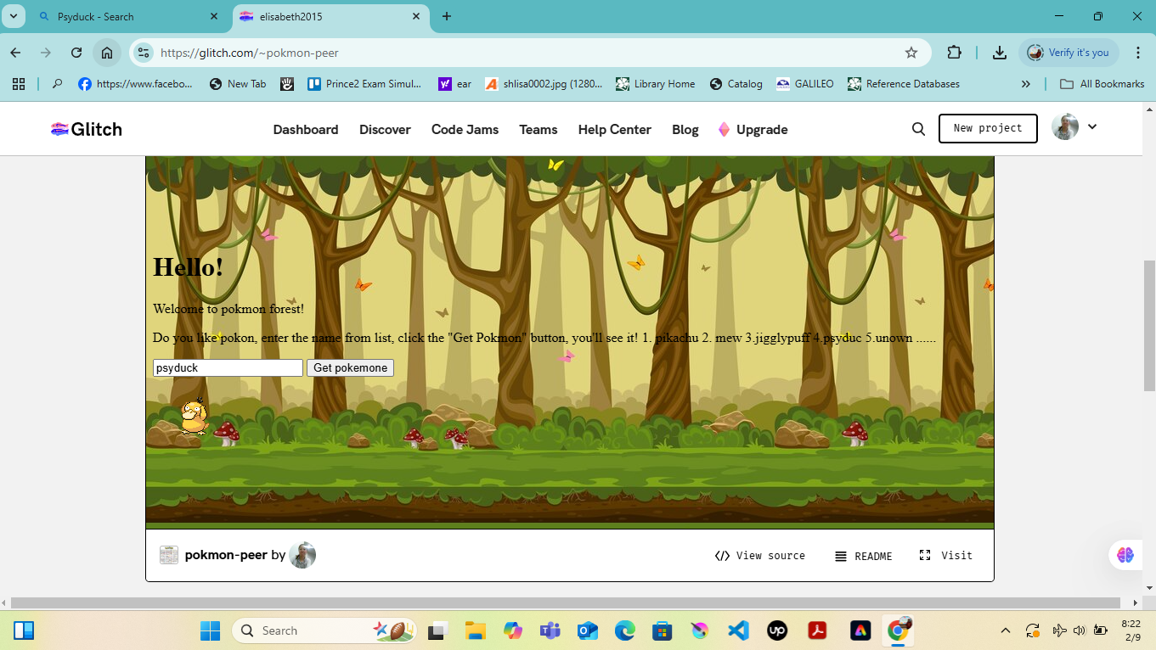Screen dimensions: 1156x650
Task: Open the project README
Action: pyautogui.click(x=863, y=556)
